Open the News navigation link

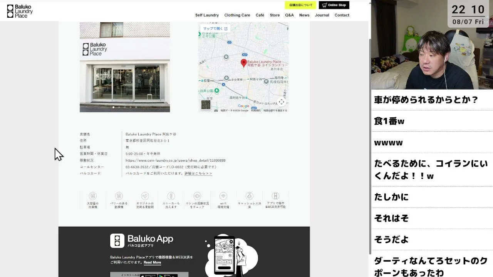click(x=304, y=15)
